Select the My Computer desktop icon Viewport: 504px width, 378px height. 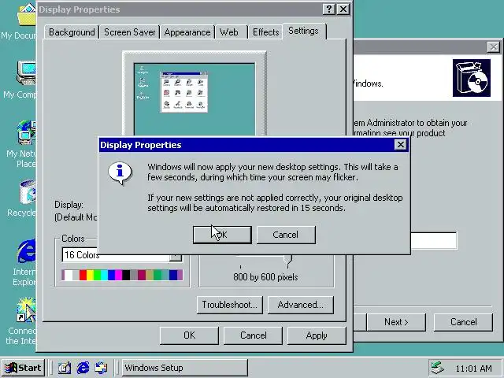(26, 73)
